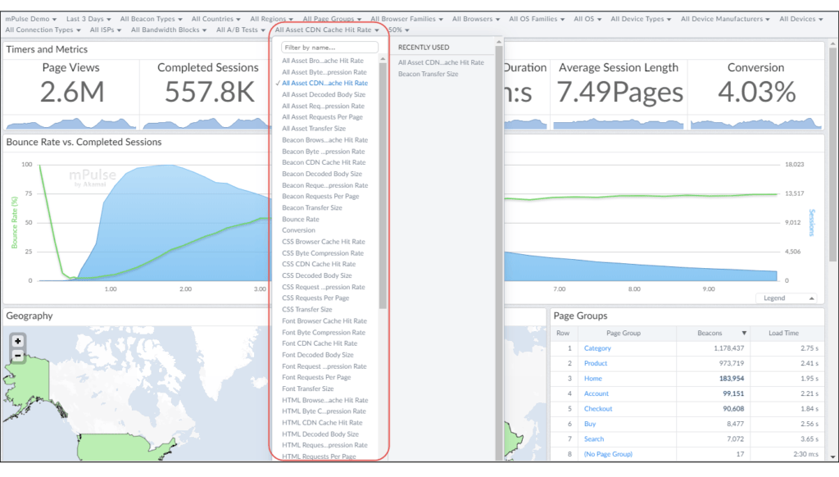
Task: Click the main page vertical scrollbar
Action: pyautogui.click(x=832, y=155)
